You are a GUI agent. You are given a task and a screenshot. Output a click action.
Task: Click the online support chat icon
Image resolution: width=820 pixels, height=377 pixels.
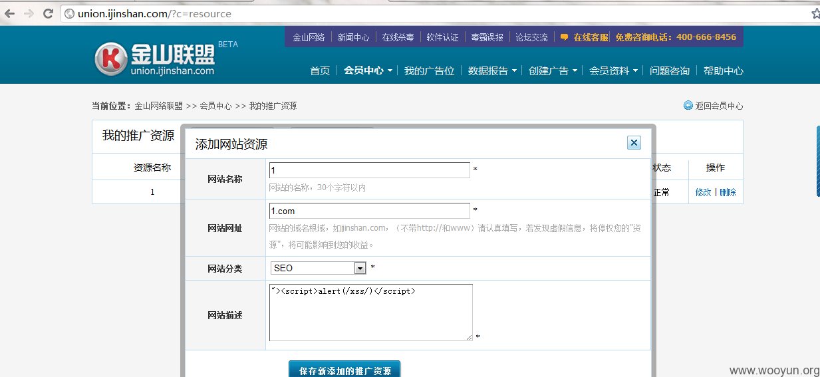pos(565,38)
